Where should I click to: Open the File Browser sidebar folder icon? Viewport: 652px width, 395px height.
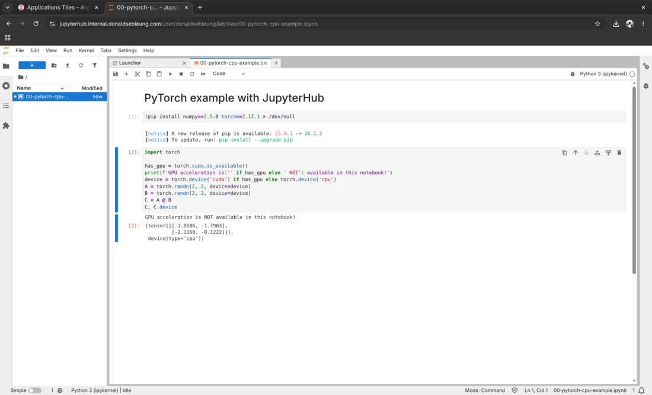6,66
